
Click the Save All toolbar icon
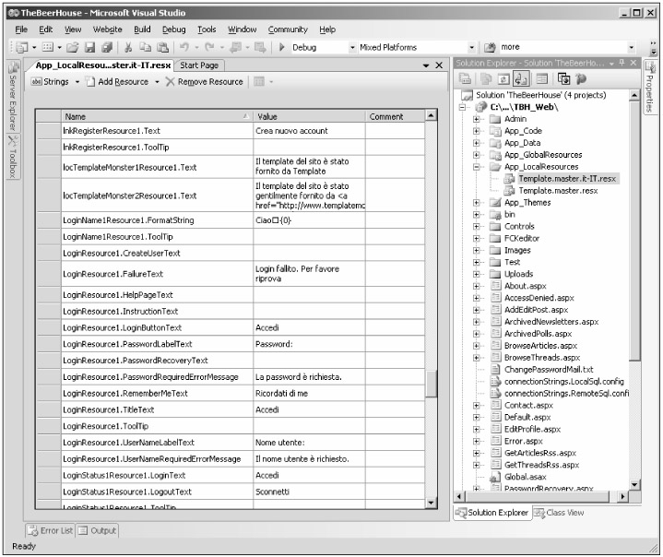click(106, 47)
